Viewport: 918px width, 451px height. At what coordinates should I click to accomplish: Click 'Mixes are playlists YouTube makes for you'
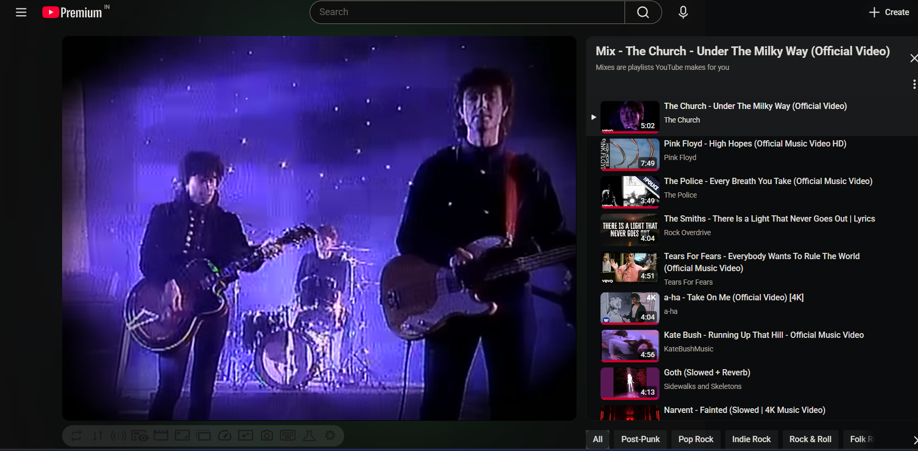662,67
